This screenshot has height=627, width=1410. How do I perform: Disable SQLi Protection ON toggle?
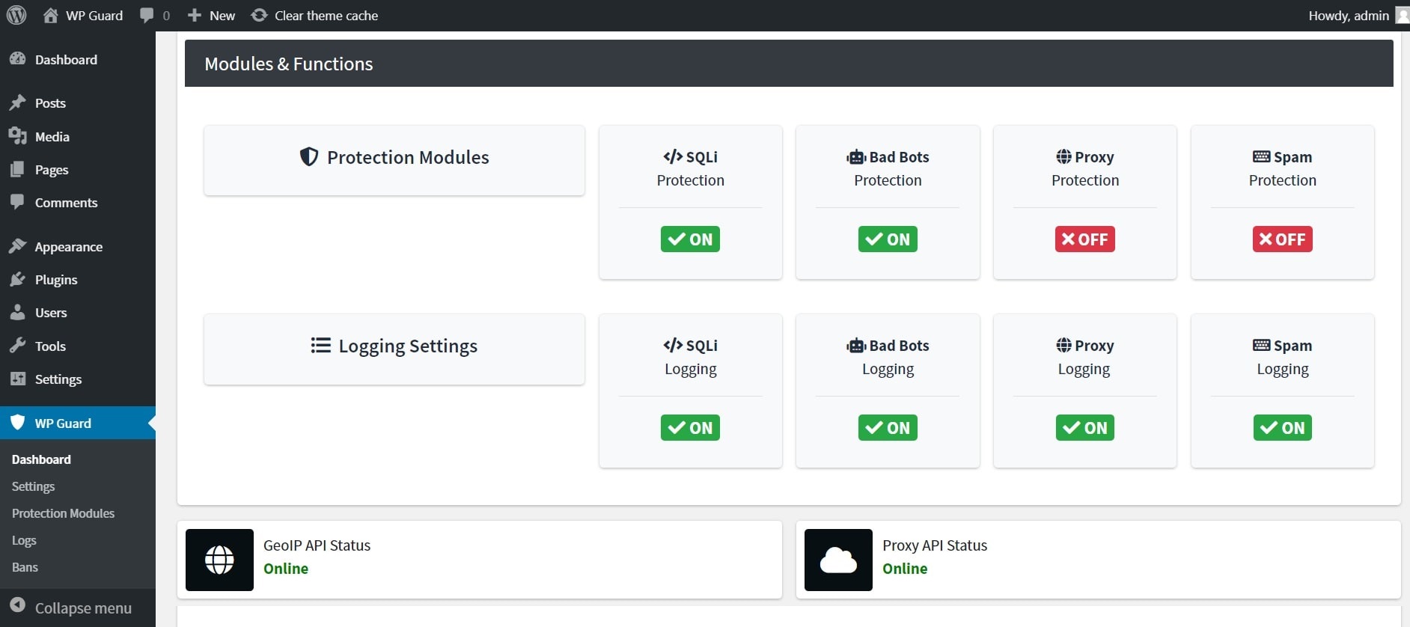point(690,239)
